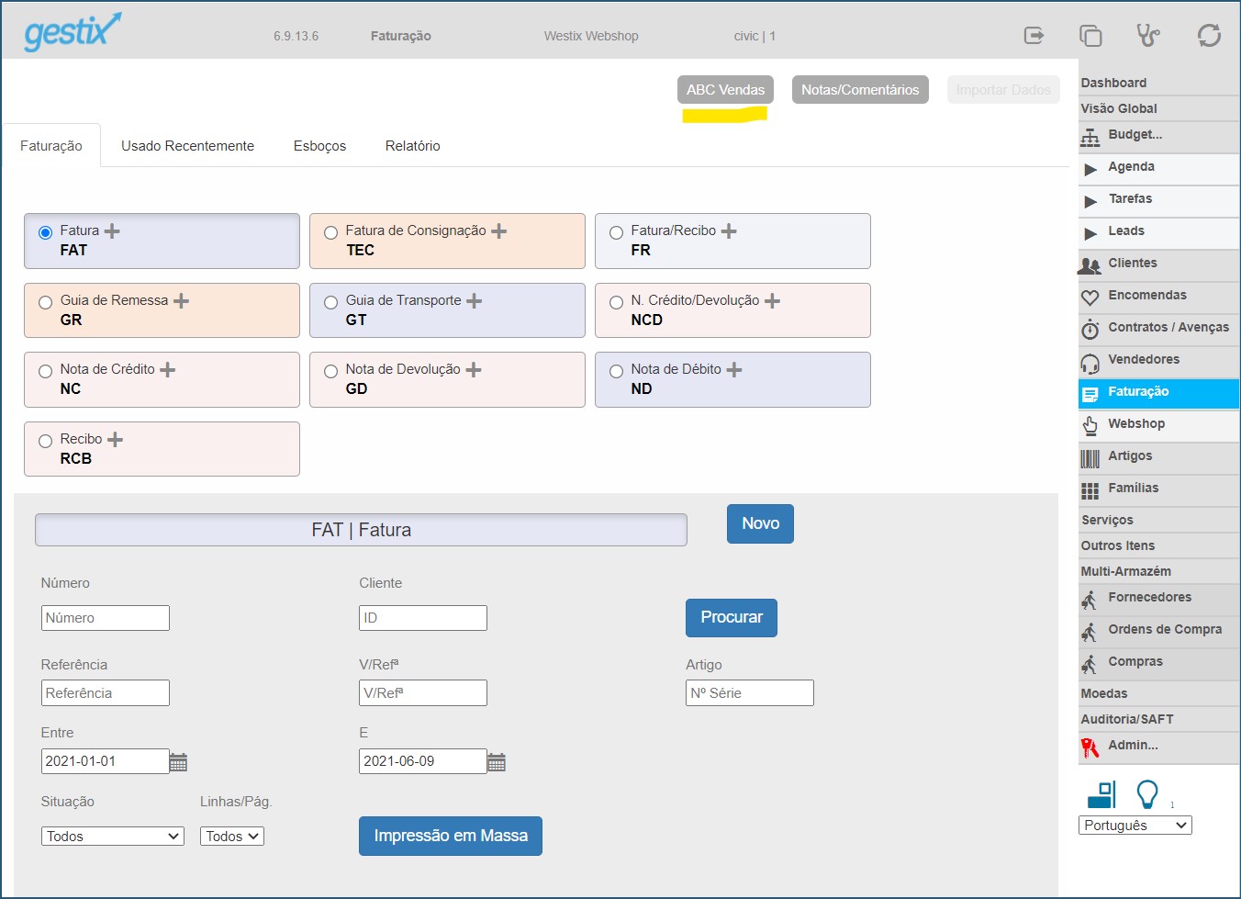Select the Fatura de Consignação radio button
Image resolution: width=1241 pixels, height=899 pixels.
coord(330,232)
